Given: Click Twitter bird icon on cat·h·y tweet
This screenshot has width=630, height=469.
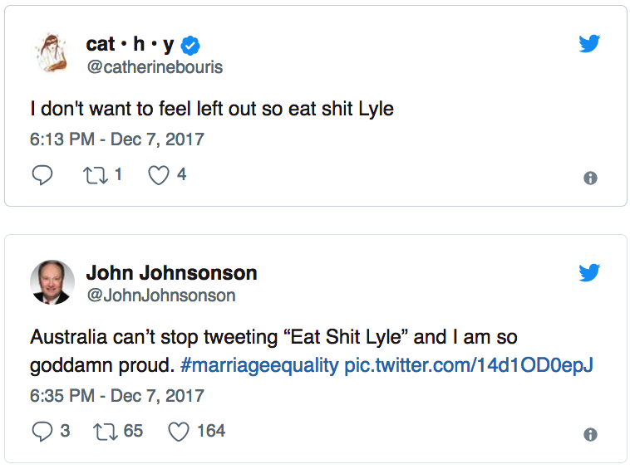Looking at the screenshot, I should pos(589,44).
